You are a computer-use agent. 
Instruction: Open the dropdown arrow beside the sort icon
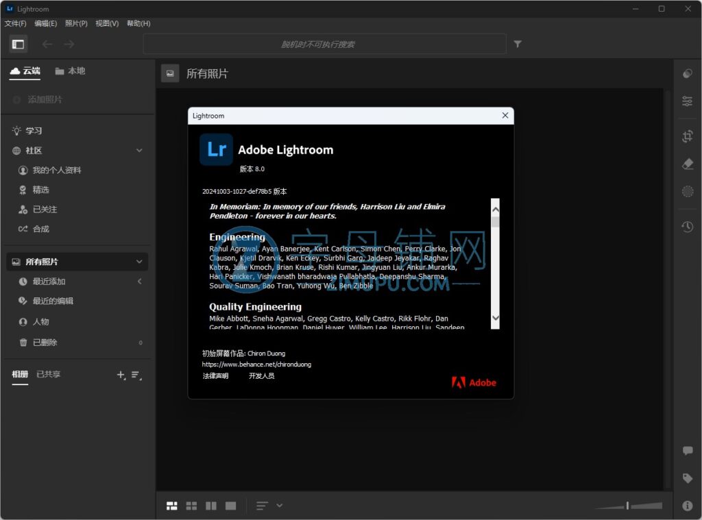pos(280,506)
